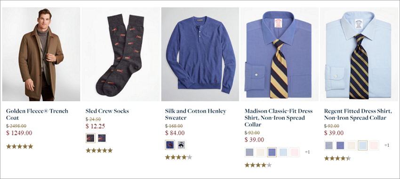Click the Regent Fitted Dress Shirt title
The width and height of the screenshot is (400, 179).
coord(358,114)
